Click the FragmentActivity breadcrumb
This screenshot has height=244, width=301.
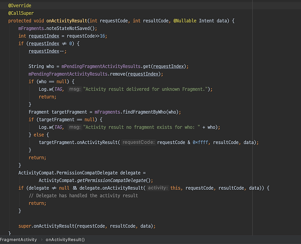pyautogui.click(x=18, y=240)
